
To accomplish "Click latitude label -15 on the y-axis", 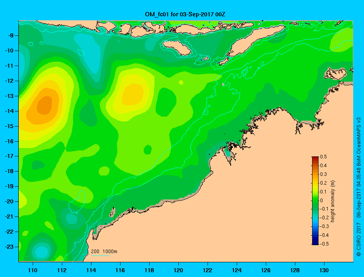I will (9, 126).
